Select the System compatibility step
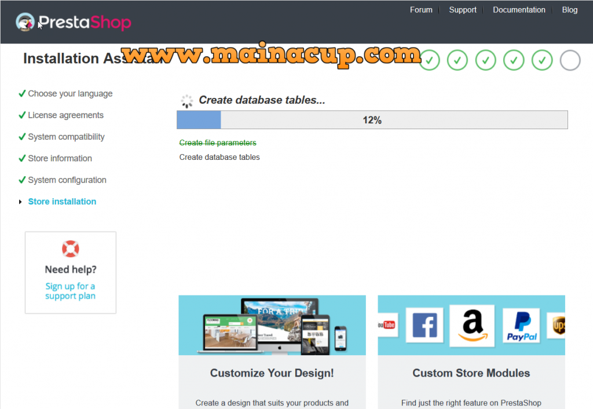593x409 pixels. tap(66, 137)
